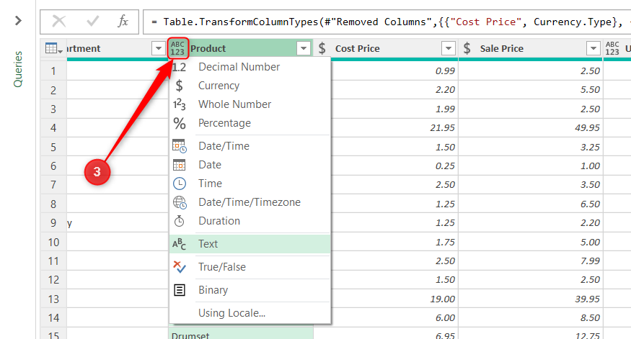Click the Product column data type icon
631x339 pixels.
coord(177,48)
